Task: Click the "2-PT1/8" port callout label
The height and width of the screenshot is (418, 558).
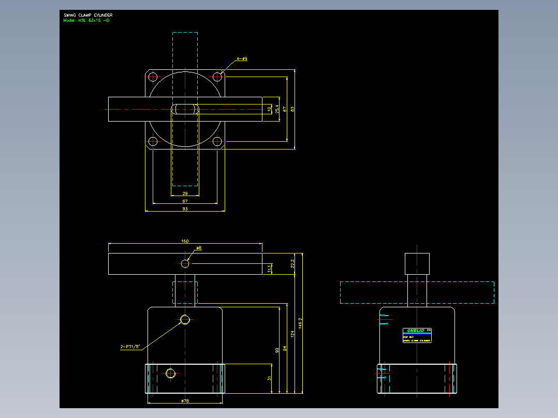Action: (x=130, y=347)
